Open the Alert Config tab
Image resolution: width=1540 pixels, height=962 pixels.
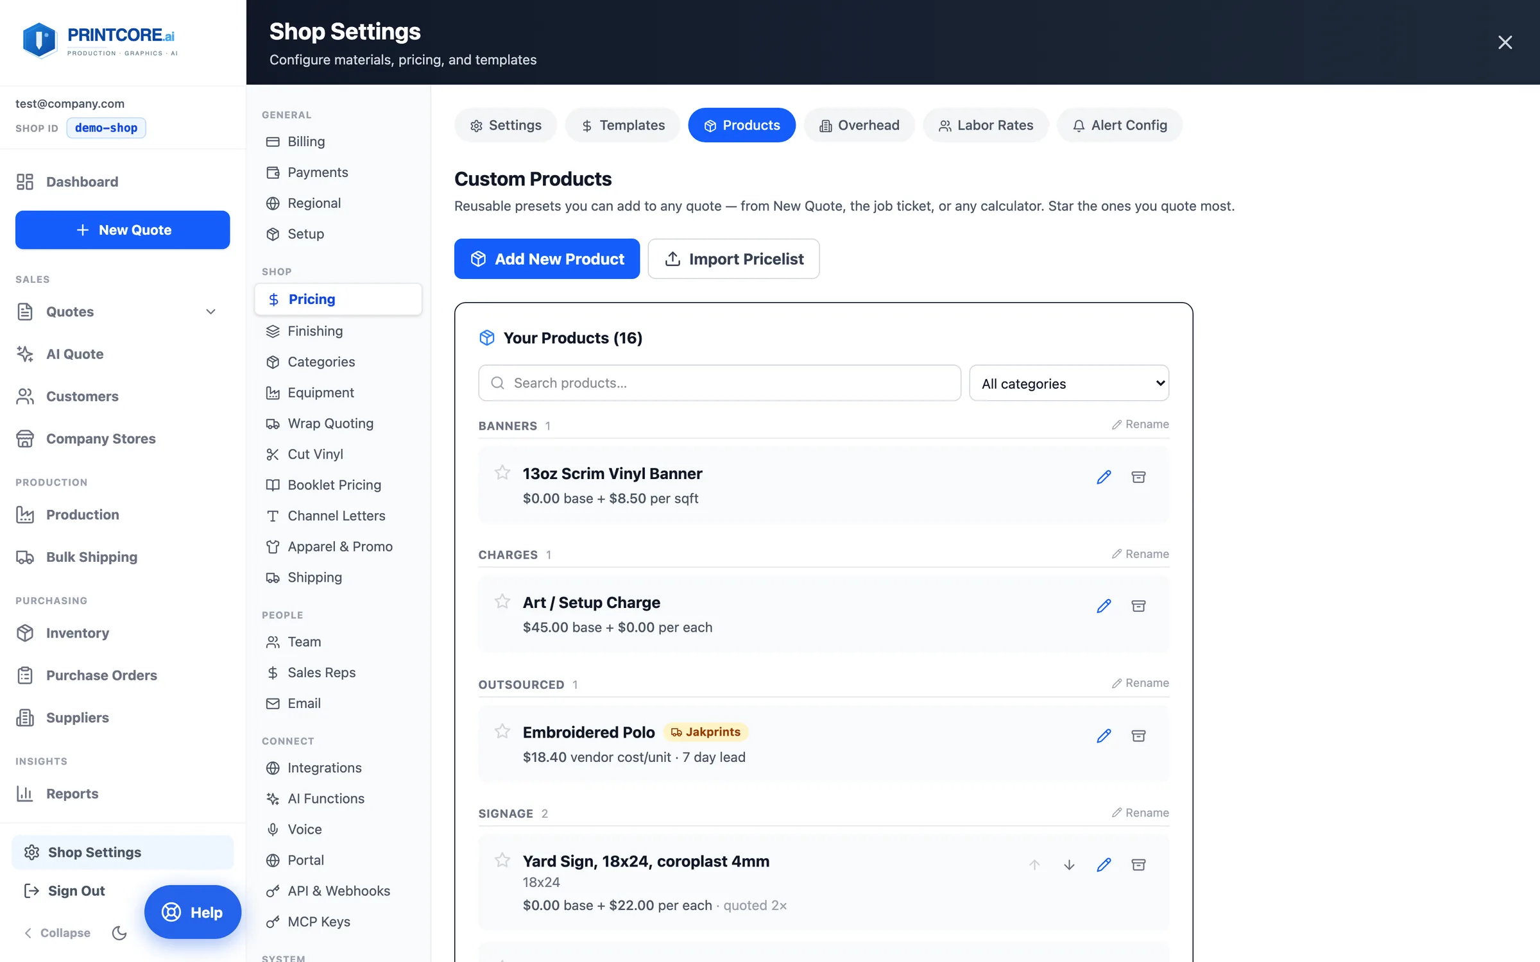[1120, 125]
